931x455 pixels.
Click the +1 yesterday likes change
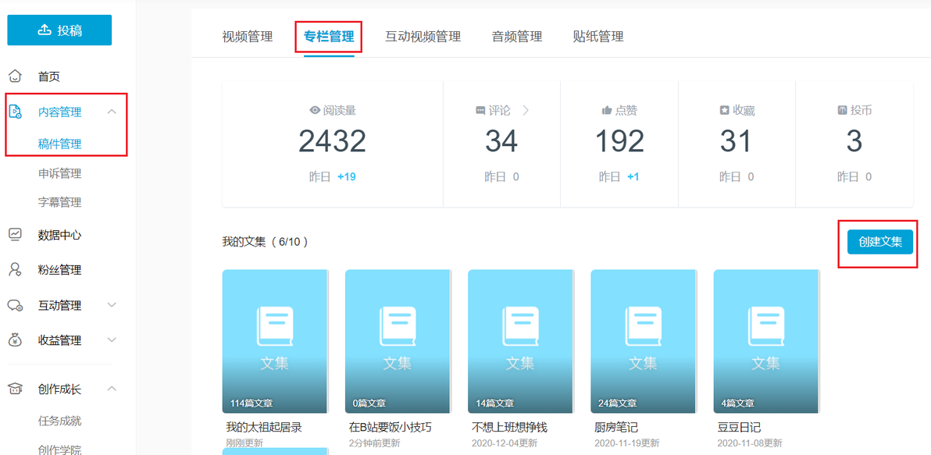tap(633, 177)
